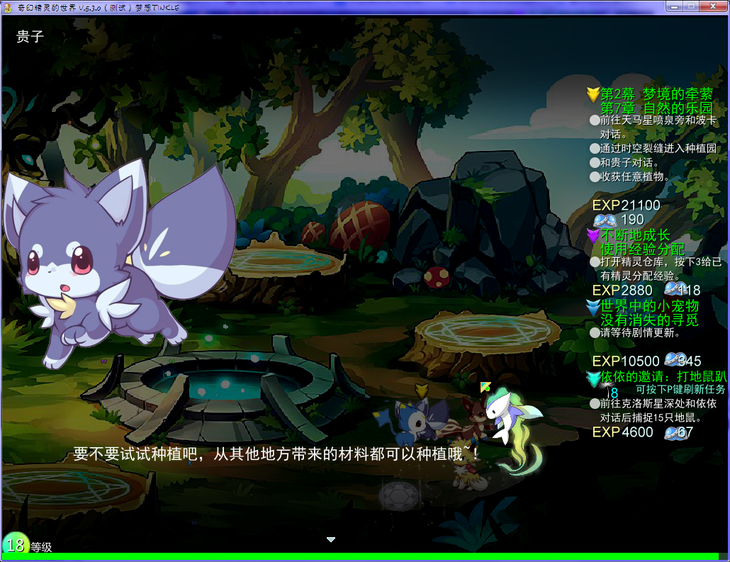Advance dialogue with the white down arrow
The image size is (730, 562).
pos(330,539)
